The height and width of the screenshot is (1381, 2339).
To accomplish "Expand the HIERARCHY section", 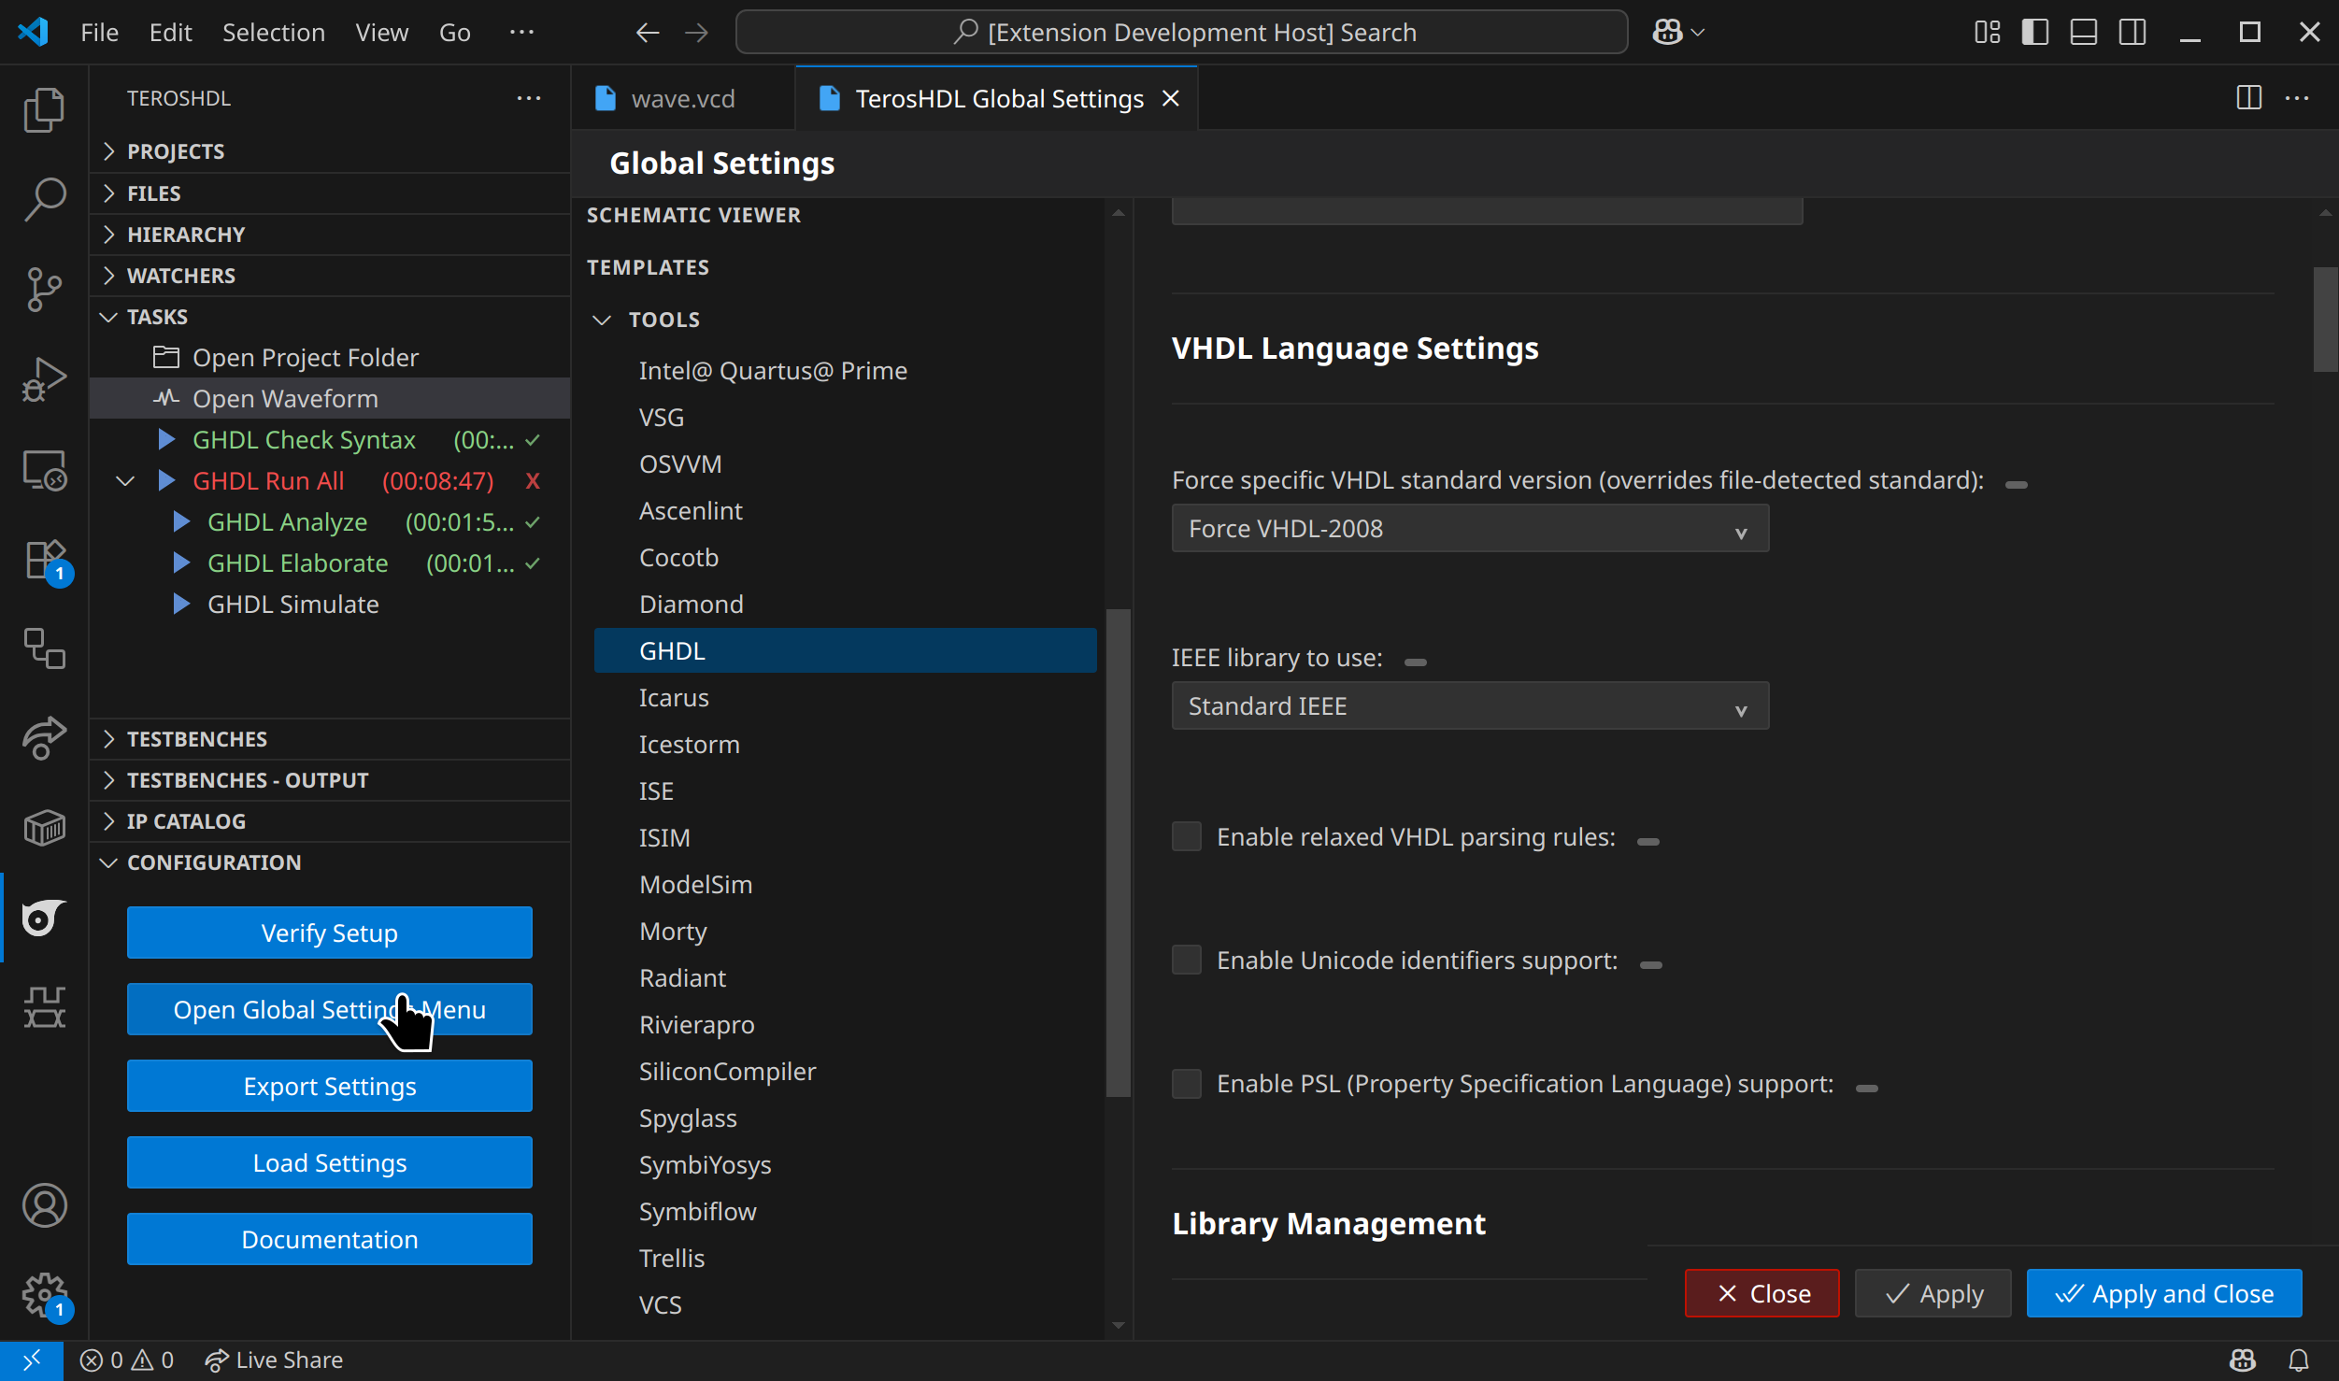I will tap(330, 234).
